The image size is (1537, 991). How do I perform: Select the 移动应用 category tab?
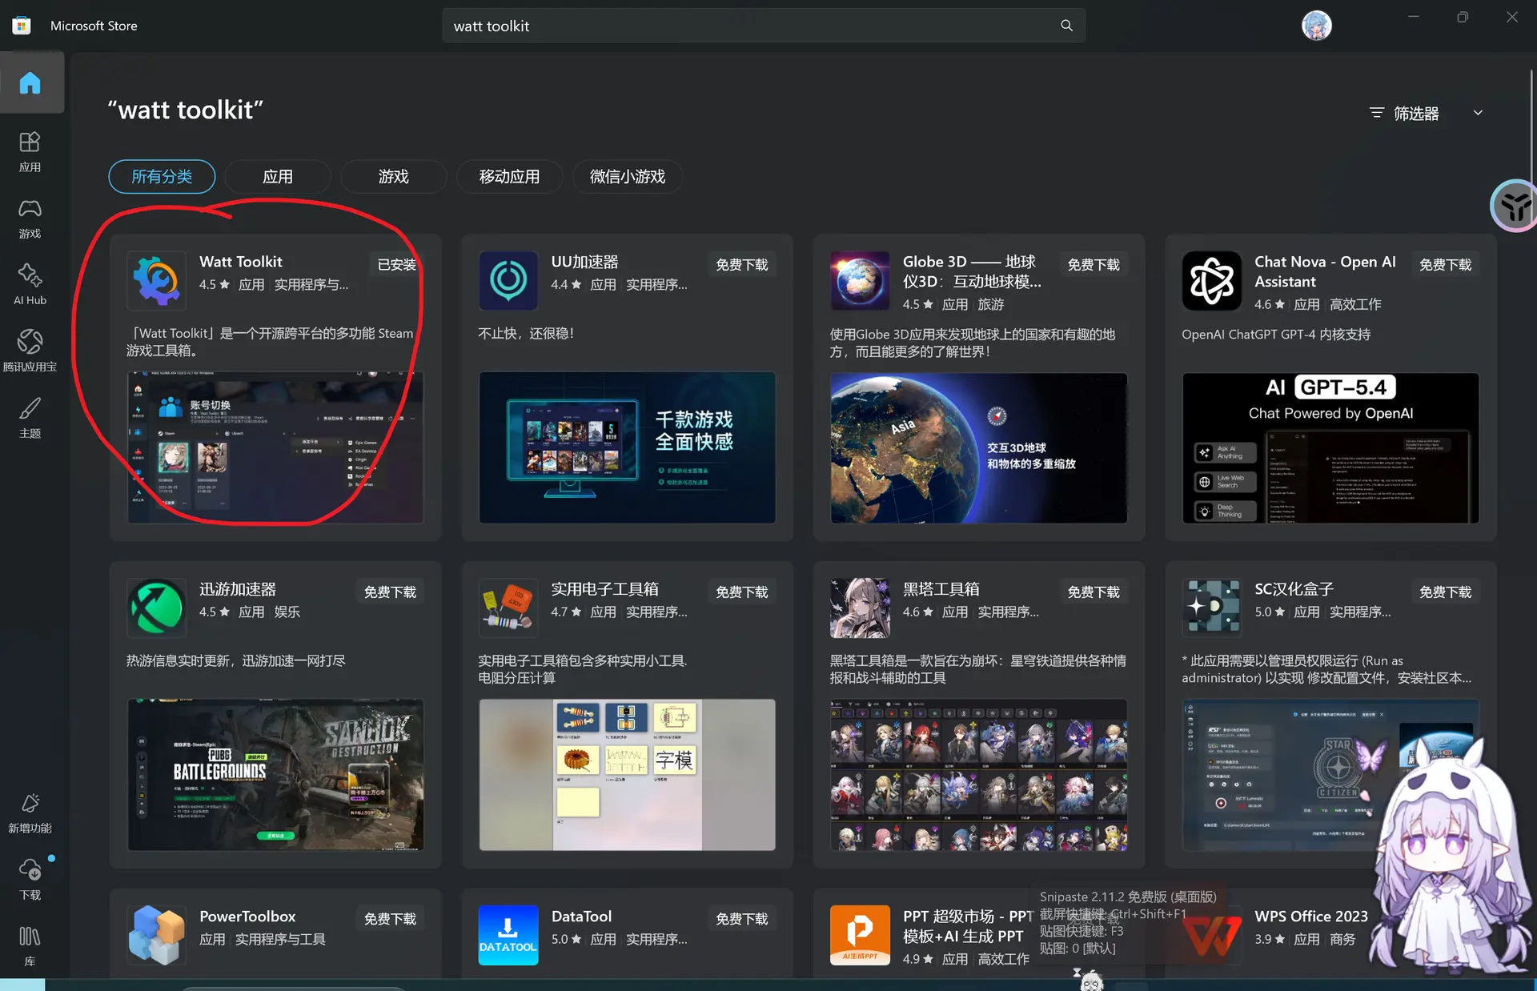(509, 177)
